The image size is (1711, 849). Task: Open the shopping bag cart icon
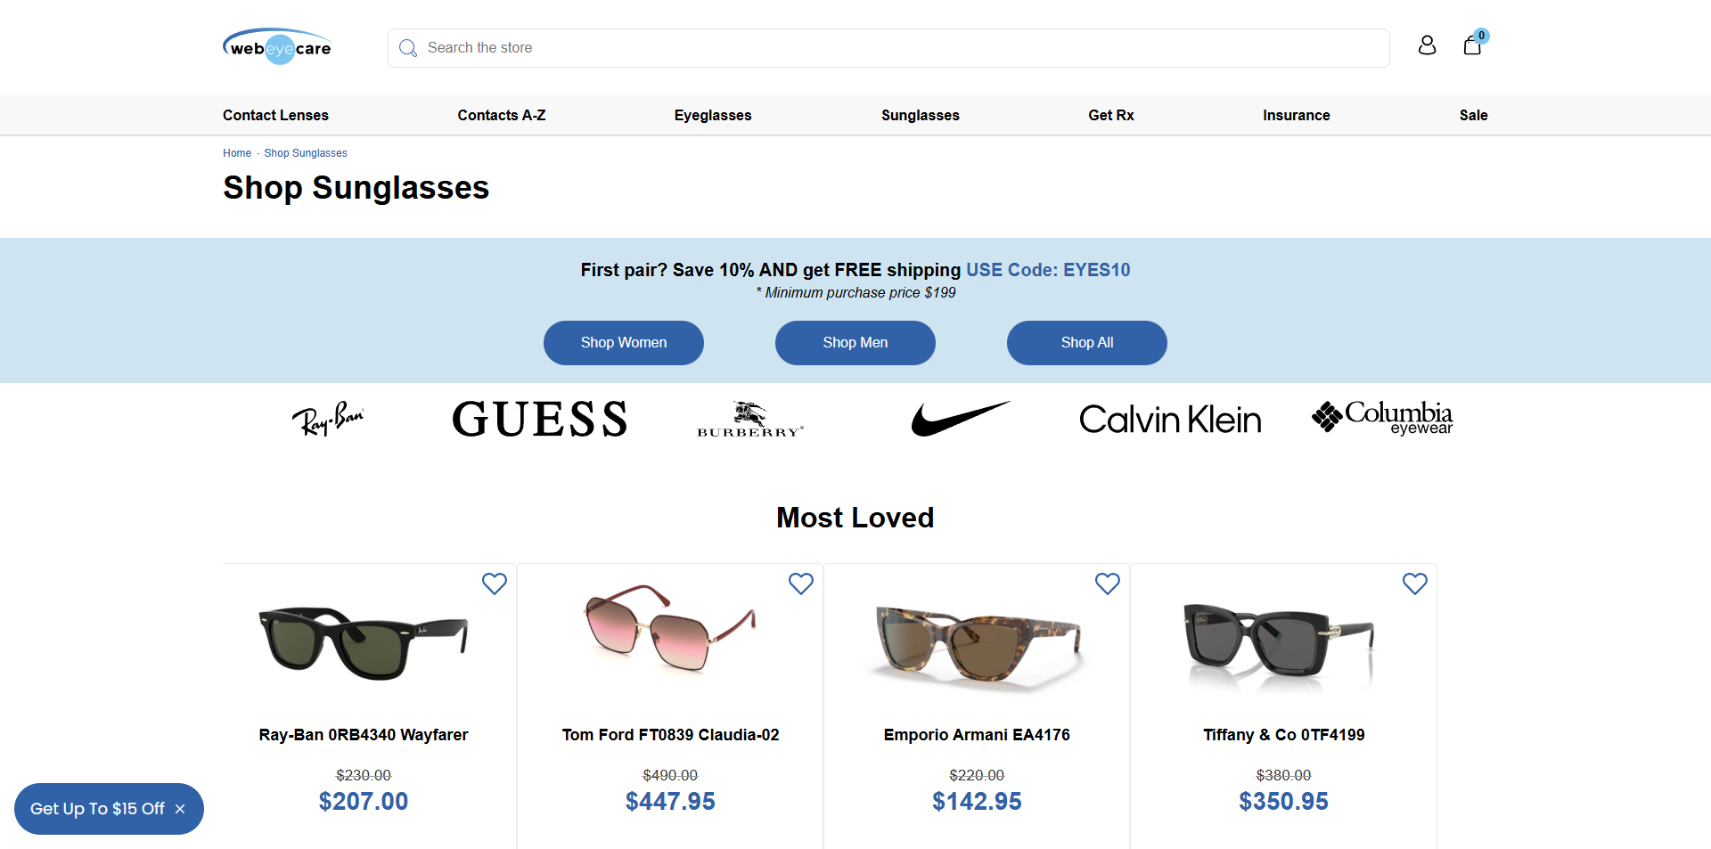[1472, 45]
